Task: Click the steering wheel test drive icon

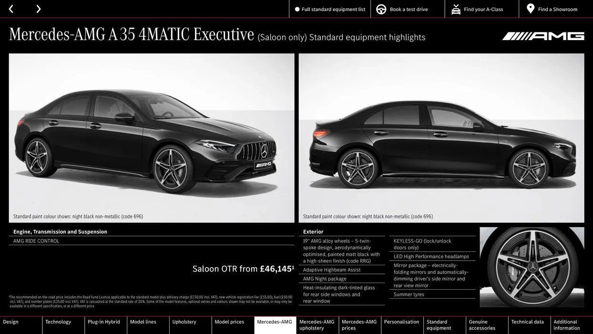Action: click(x=381, y=9)
